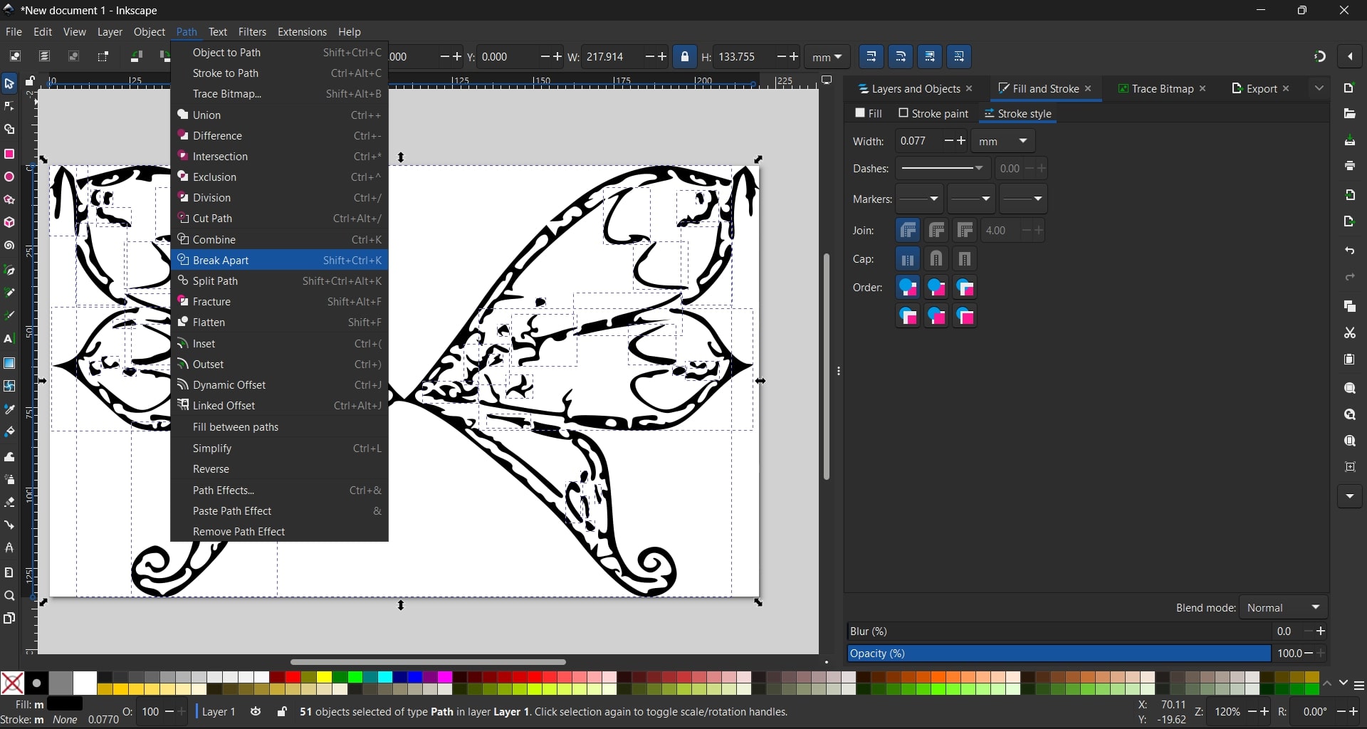Click the W width input field
This screenshot has width=1367, height=729.
tap(612, 56)
